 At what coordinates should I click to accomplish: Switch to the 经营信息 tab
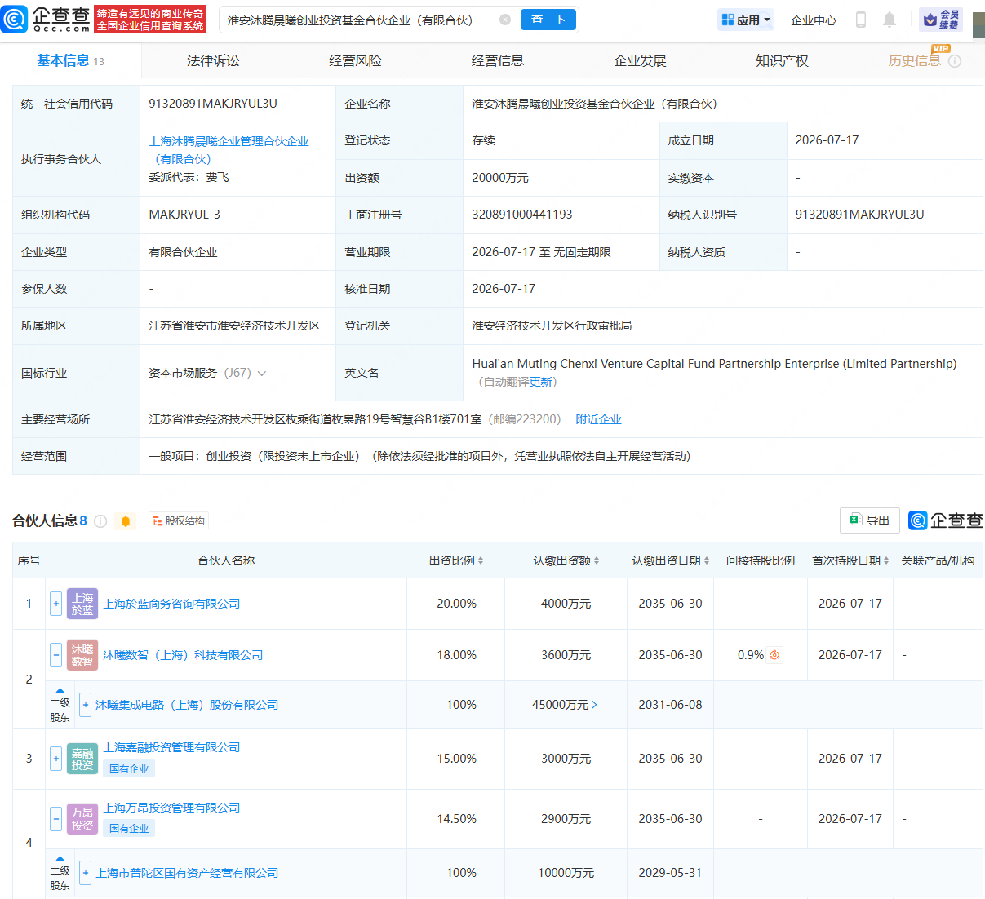click(498, 61)
